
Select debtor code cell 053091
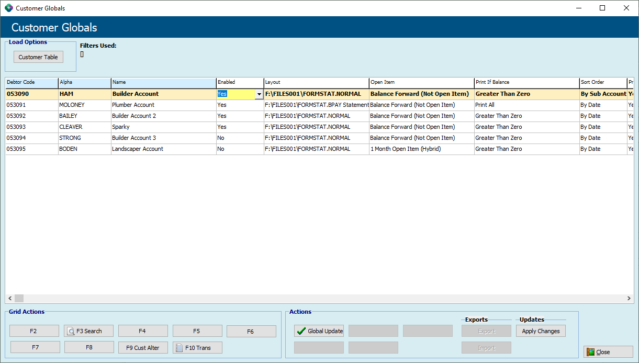pos(32,105)
